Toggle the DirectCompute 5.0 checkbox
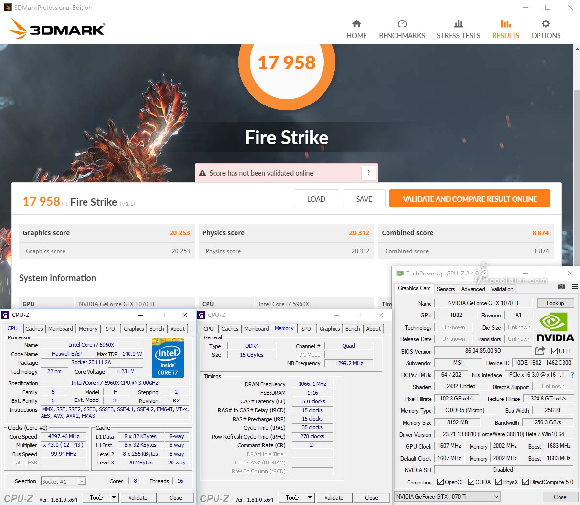 [x=525, y=482]
